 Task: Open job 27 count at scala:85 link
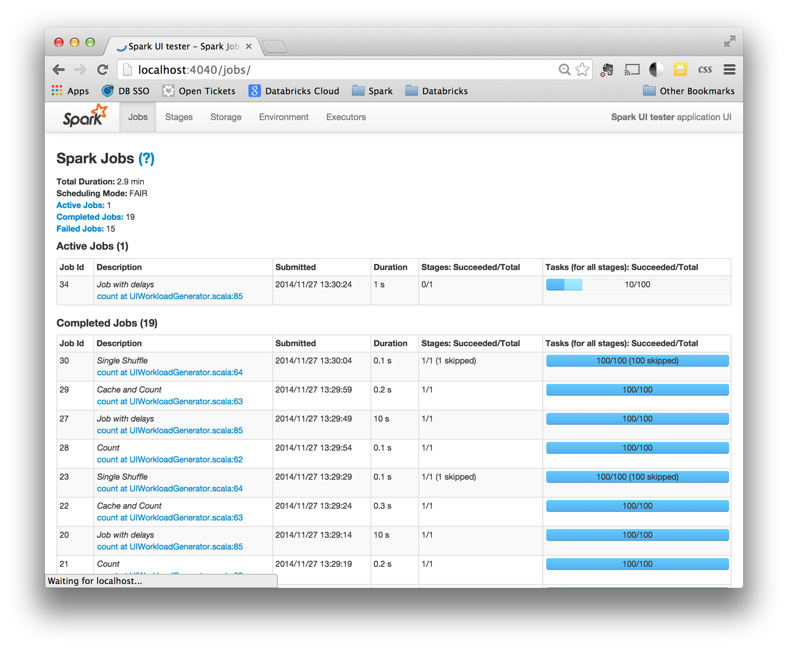pyautogui.click(x=170, y=430)
